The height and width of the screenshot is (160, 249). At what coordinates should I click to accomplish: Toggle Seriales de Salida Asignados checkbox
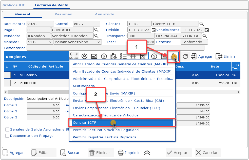tap(7, 130)
